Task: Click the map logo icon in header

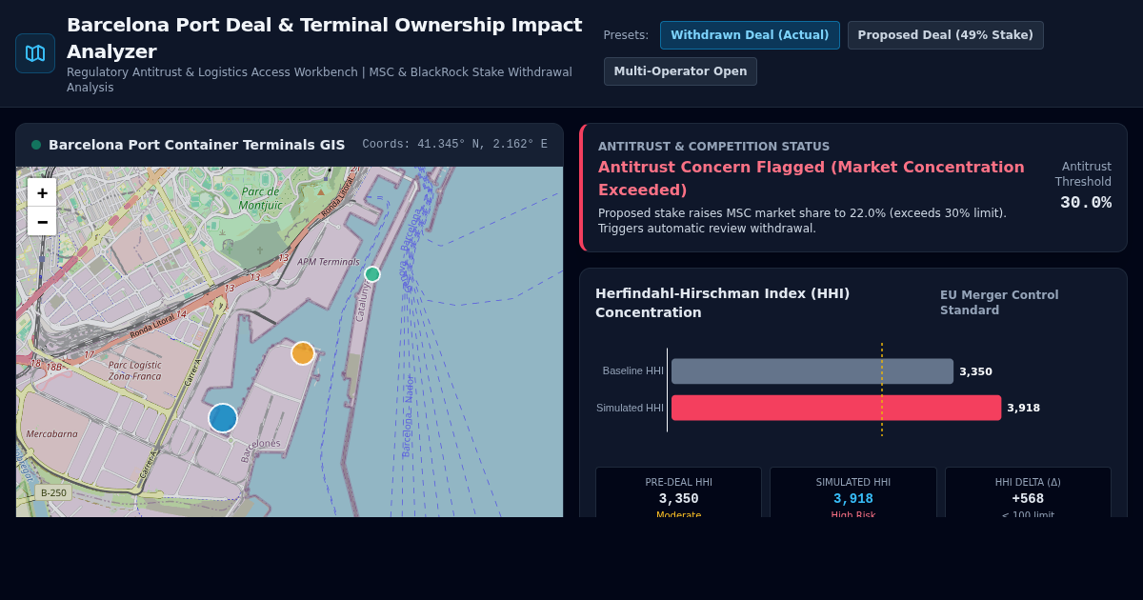Action: 35,53
